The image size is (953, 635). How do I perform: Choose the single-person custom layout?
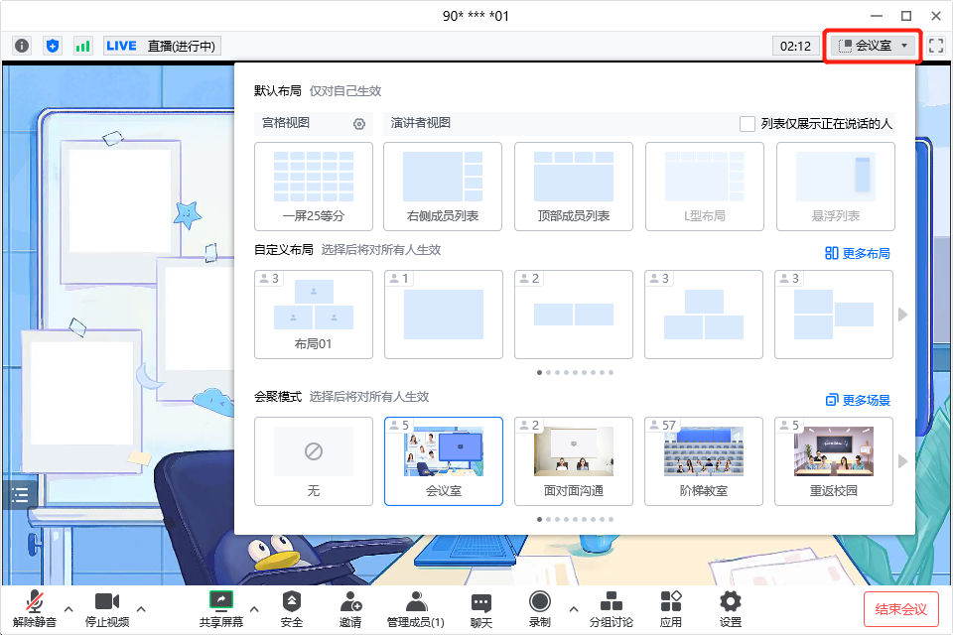(x=444, y=315)
